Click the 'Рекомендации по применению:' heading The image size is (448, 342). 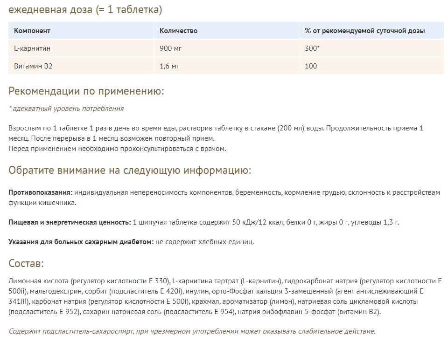pyautogui.click(x=86, y=91)
